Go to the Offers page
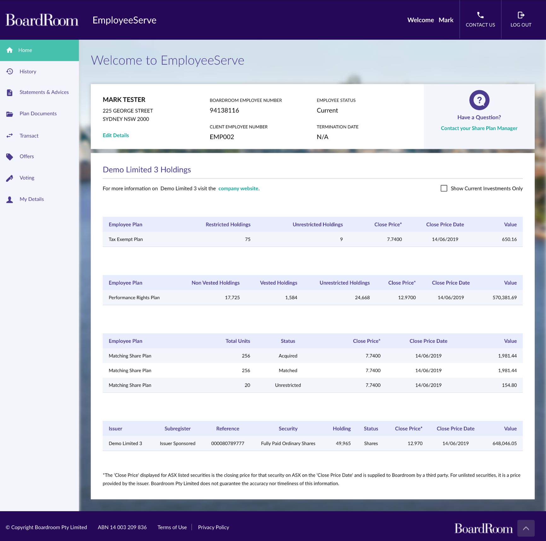The image size is (546, 541). 39,157
